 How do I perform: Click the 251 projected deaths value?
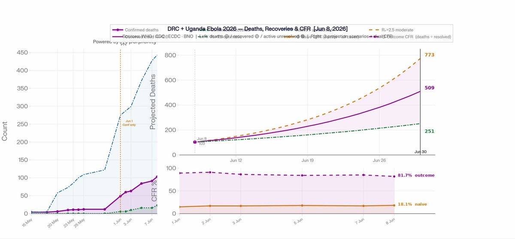coord(430,131)
